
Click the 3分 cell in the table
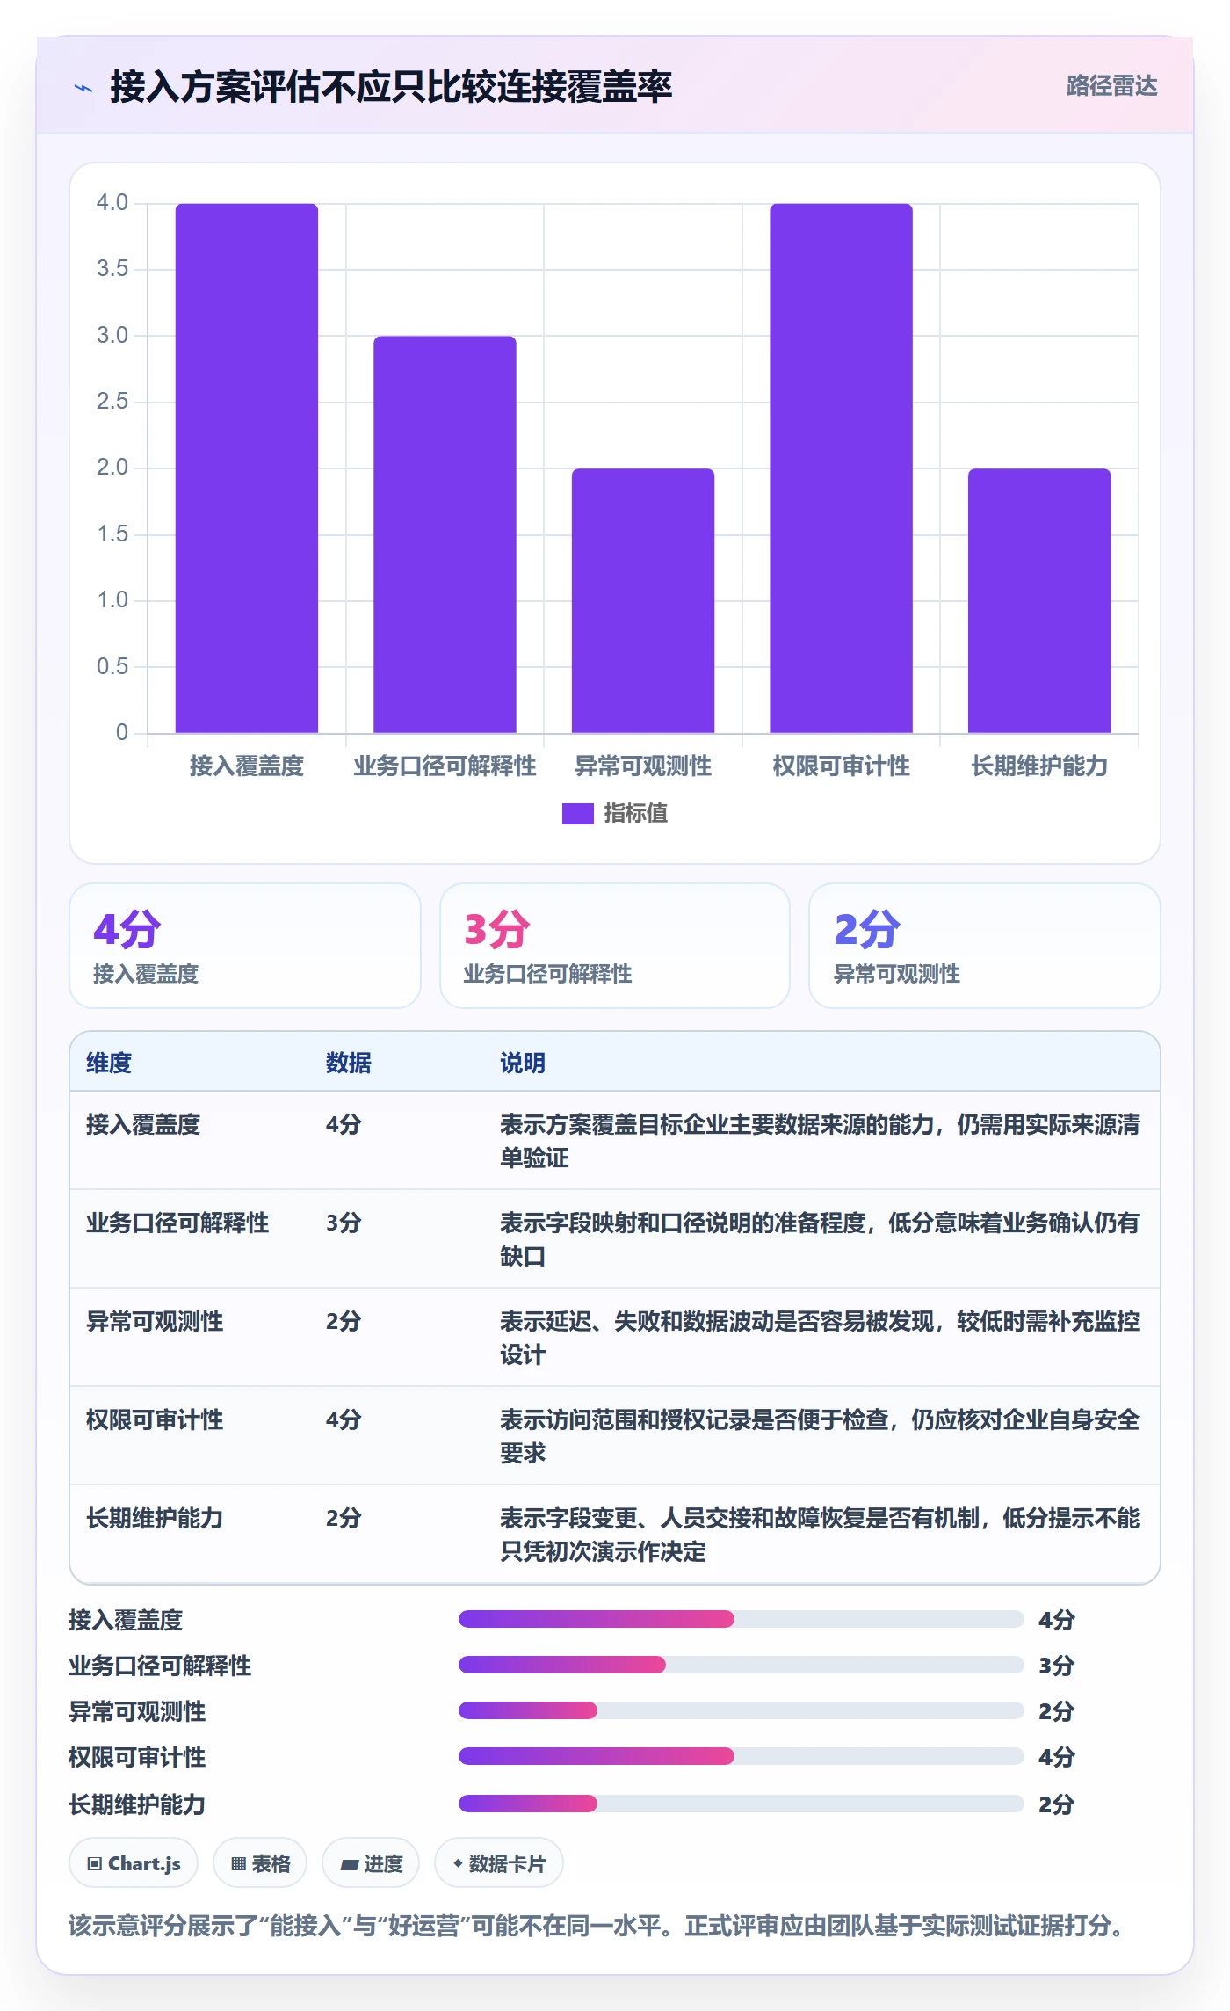pyautogui.click(x=344, y=1223)
